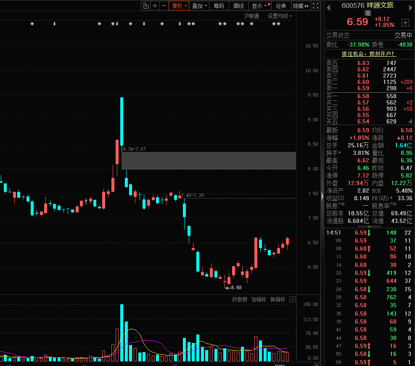The width and height of the screenshot is (415, 366).
Task: Toggle the 筹码 chip distribution view
Action: [219, 6]
